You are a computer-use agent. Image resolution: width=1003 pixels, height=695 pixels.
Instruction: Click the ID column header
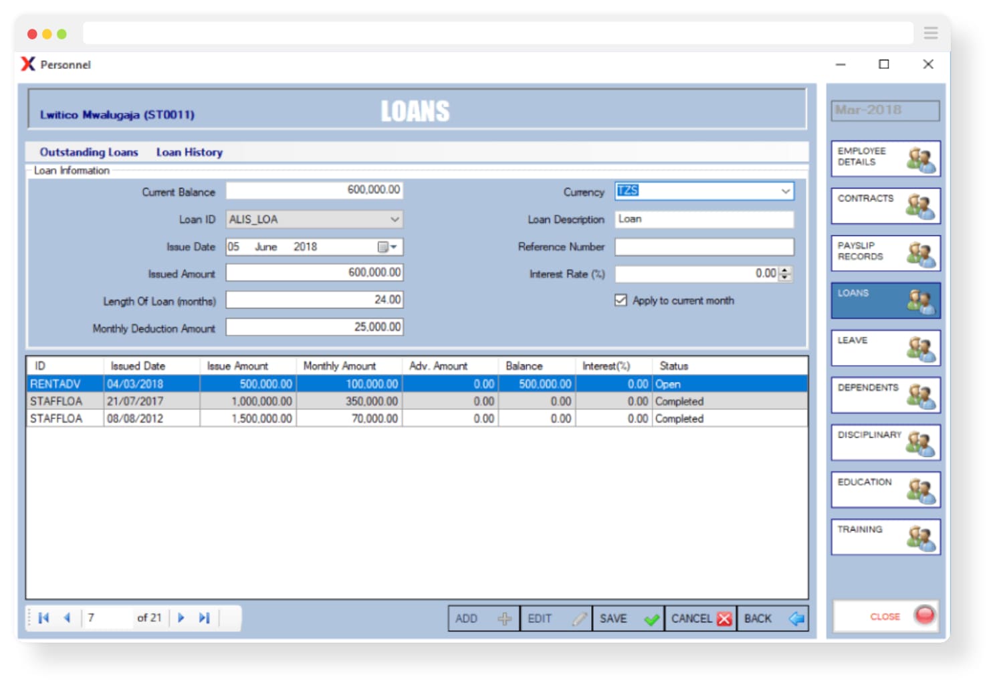coord(66,366)
